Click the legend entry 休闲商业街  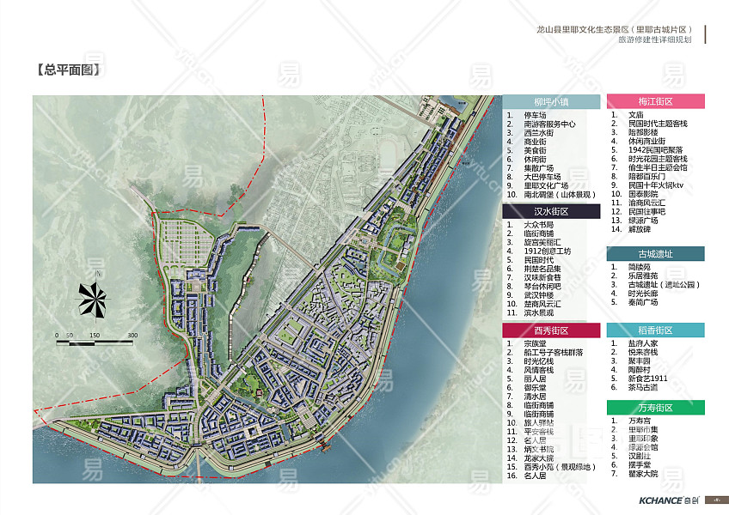tap(647, 141)
